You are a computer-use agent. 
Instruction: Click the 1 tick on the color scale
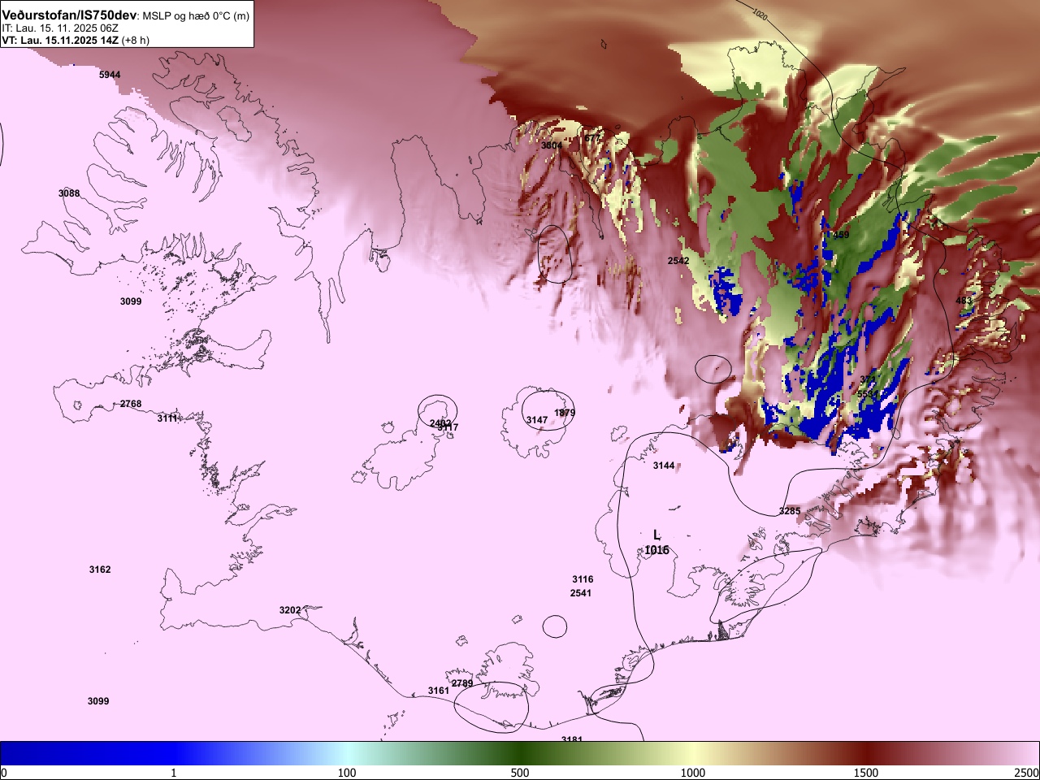[x=173, y=773]
